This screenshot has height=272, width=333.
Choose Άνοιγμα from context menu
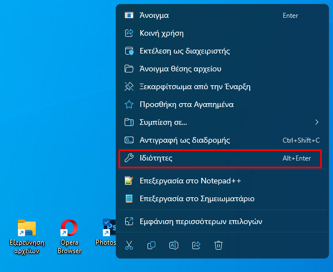coord(221,15)
